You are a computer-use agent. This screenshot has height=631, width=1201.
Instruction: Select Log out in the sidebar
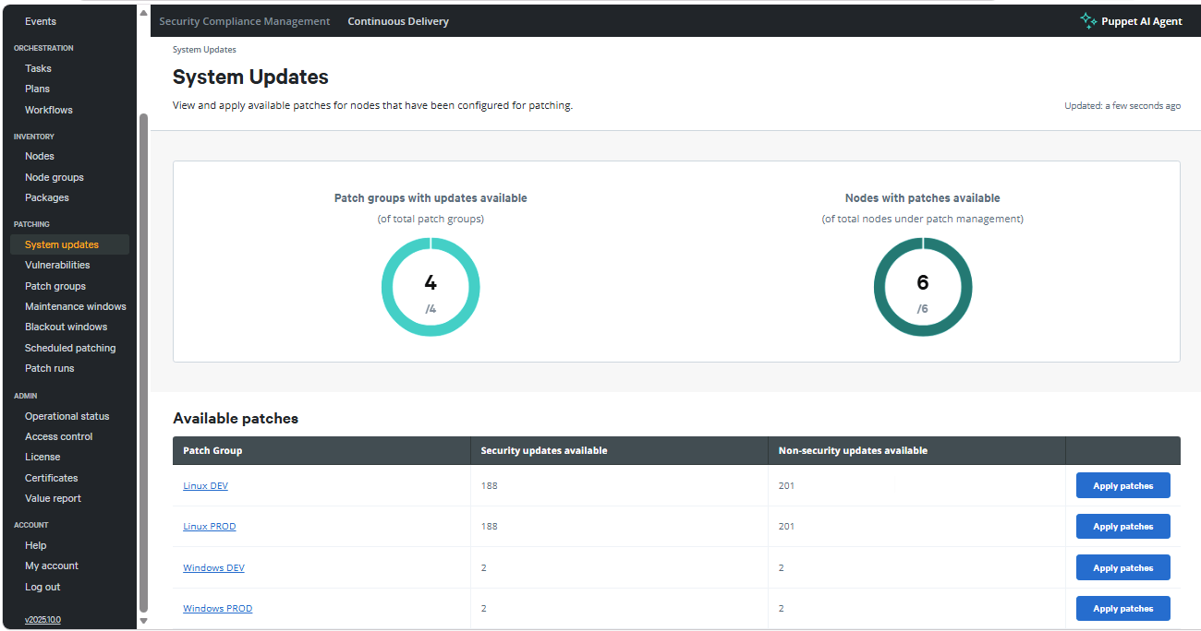point(42,587)
